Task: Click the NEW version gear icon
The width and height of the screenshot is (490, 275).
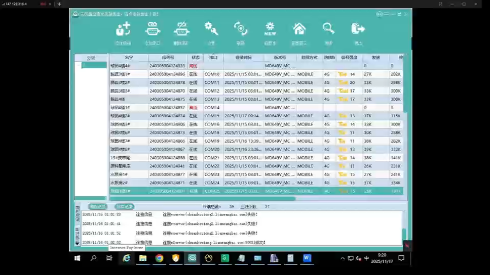Action: coord(270,29)
